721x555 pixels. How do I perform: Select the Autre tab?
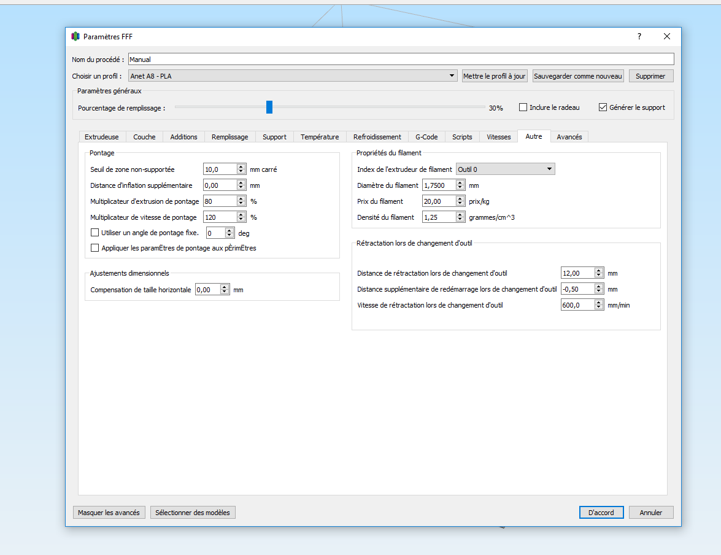(x=534, y=136)
